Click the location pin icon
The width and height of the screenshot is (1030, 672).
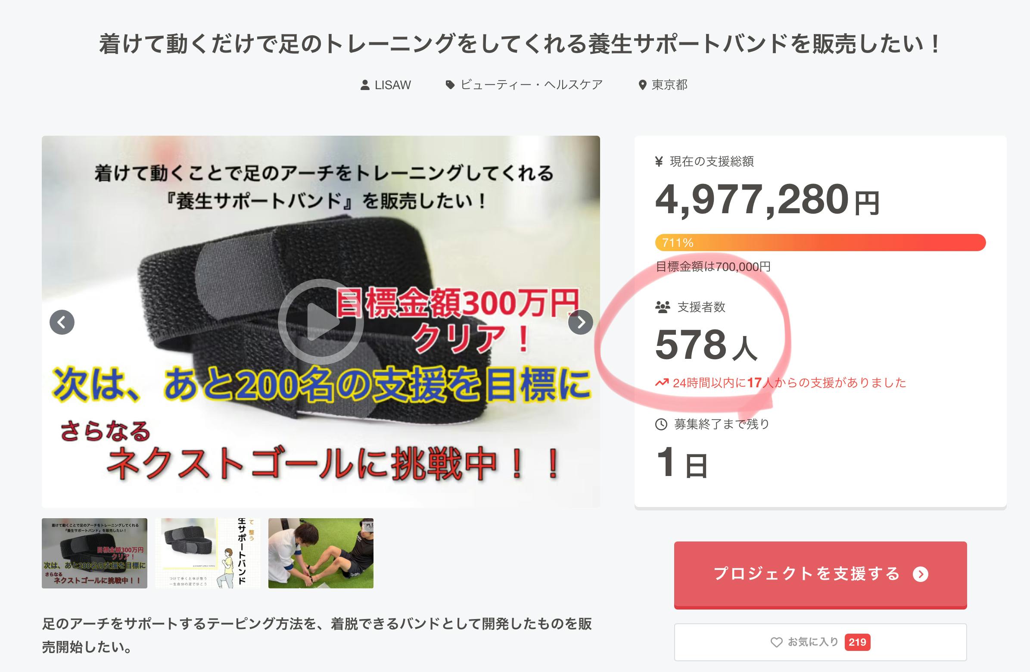click(x=643, y=85)
